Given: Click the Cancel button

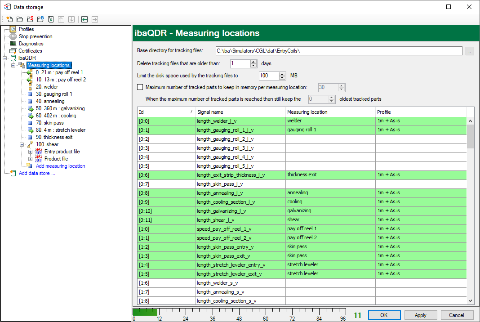Looking at the screenshot, I should [457, 315].
